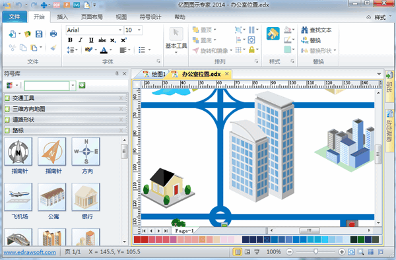Click the symbol library search field
The image size is (396, 260).
point(47,86)
